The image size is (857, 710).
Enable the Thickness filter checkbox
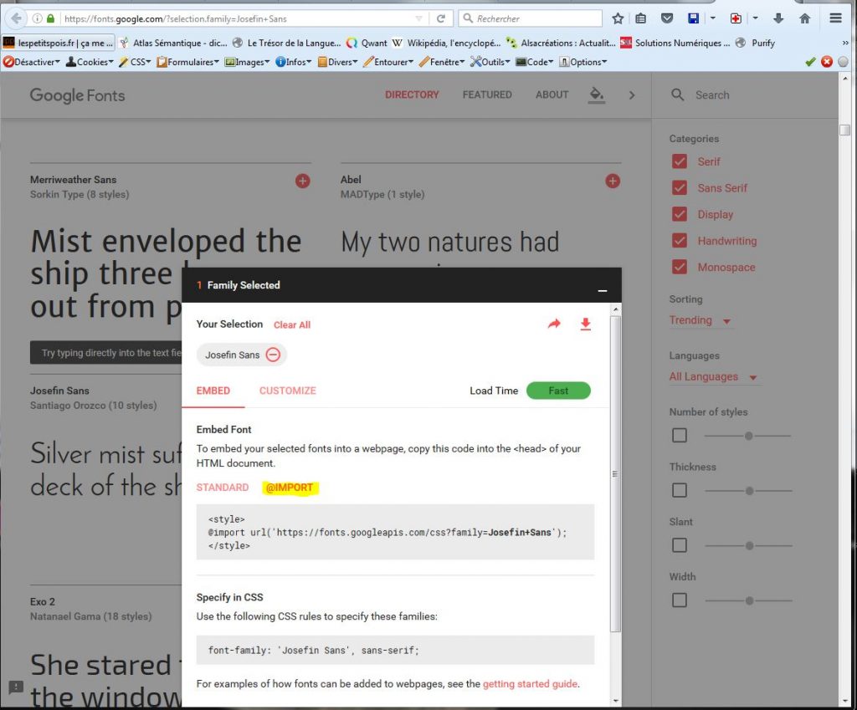point(680,490)
